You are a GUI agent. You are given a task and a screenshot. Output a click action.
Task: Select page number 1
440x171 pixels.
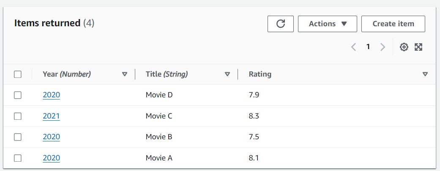(x=368, y=47)
